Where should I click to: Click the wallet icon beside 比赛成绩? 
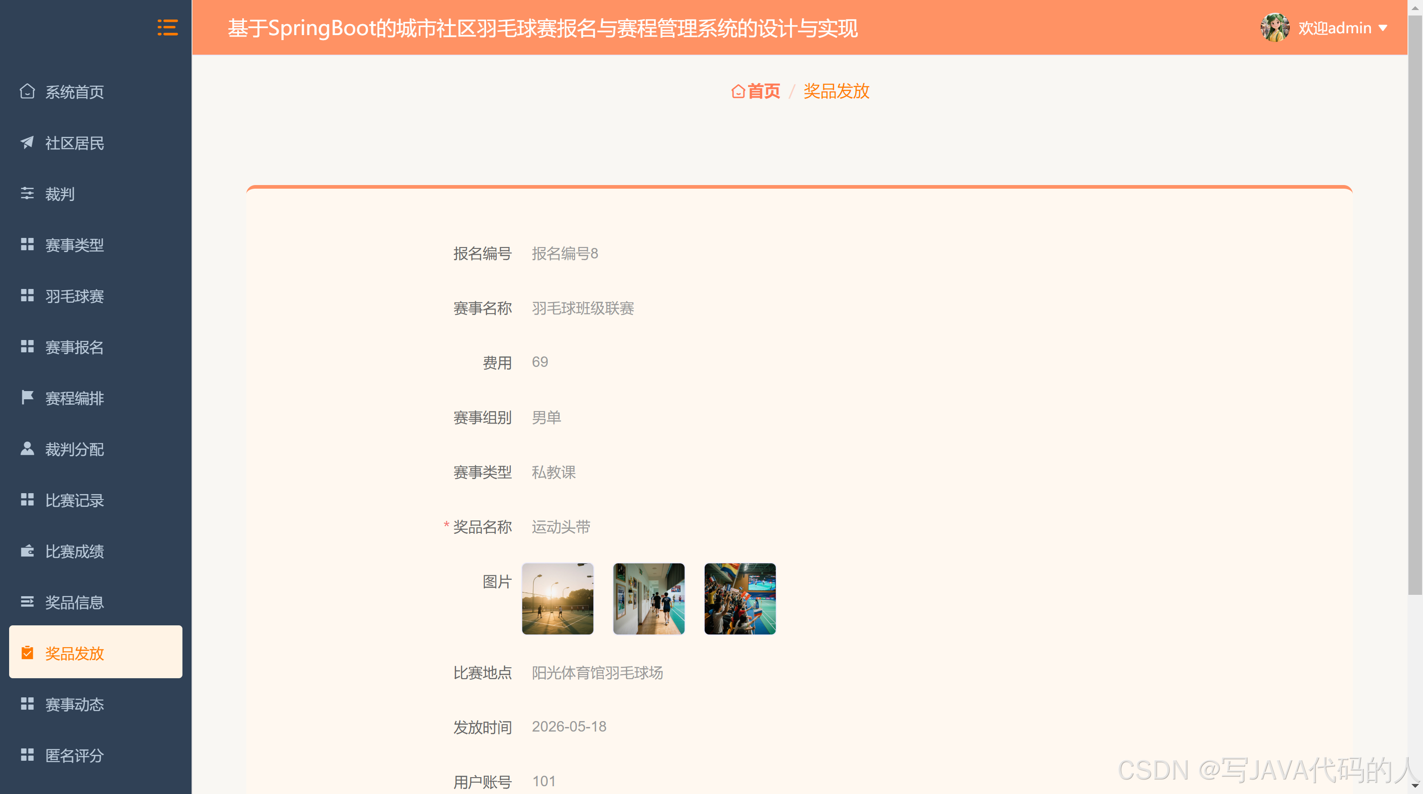point(27,551)
